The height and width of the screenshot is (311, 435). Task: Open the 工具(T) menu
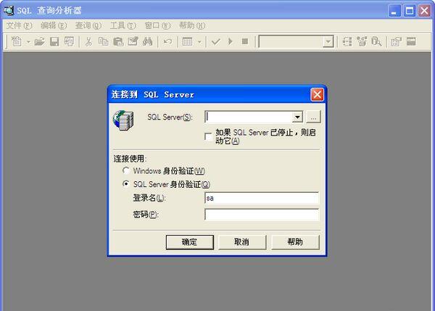coord(123,25)
